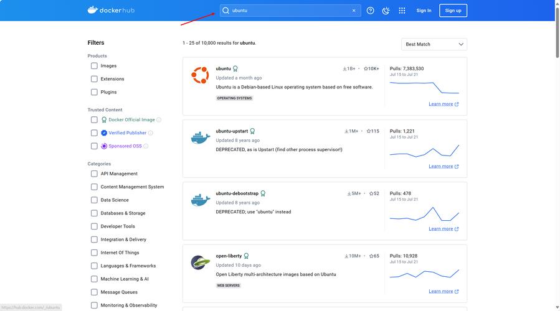Click the open-liberty pulls trend chart

tap(424, 274)
